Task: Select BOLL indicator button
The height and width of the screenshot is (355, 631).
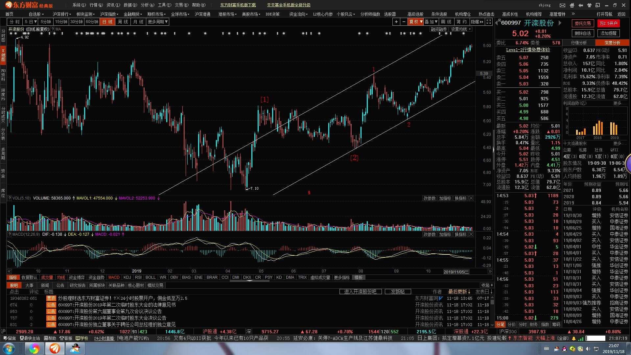Action: (151, 277)
